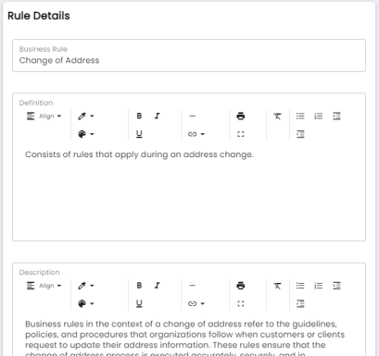Open the link dropdown in Definition toolbar

[x=196, y=134]
